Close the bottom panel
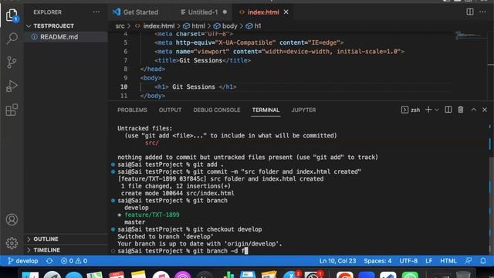Viewport: 494px width, 278px height. tap(485, 110)
